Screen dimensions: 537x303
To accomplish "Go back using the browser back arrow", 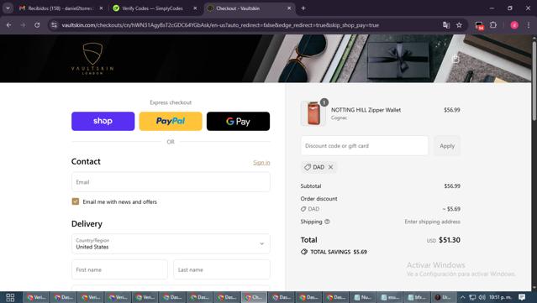I will pos(9,25).
